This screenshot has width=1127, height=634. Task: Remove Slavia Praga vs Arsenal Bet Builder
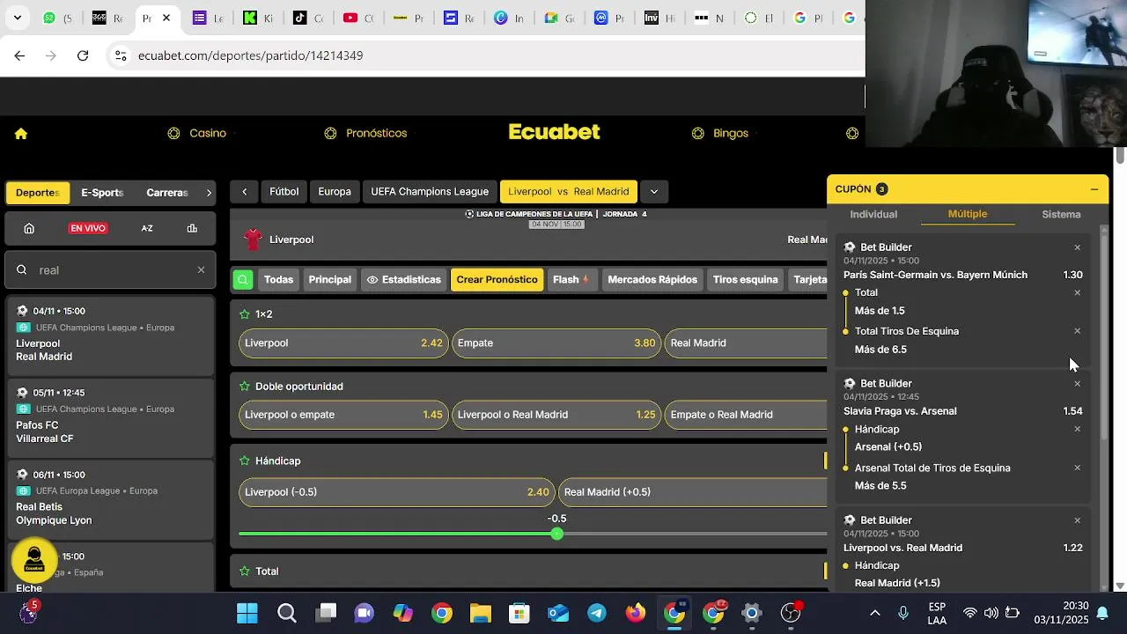(x=1077, y=384)
